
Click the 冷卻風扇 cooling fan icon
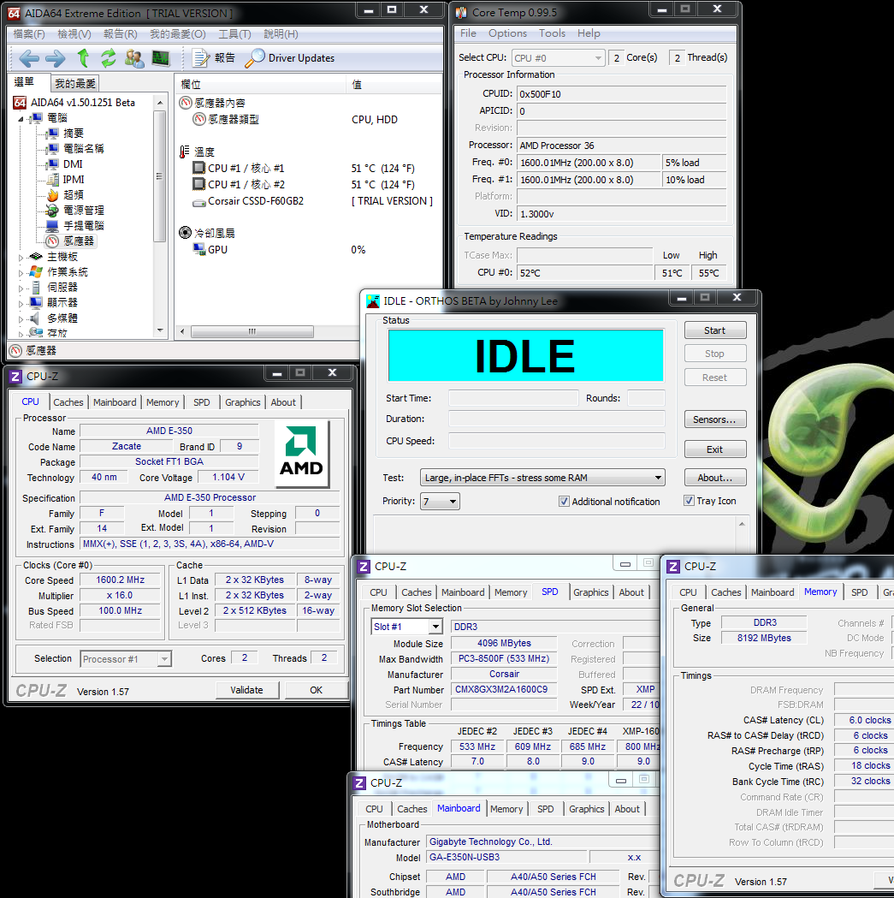[x=185, y=233]
